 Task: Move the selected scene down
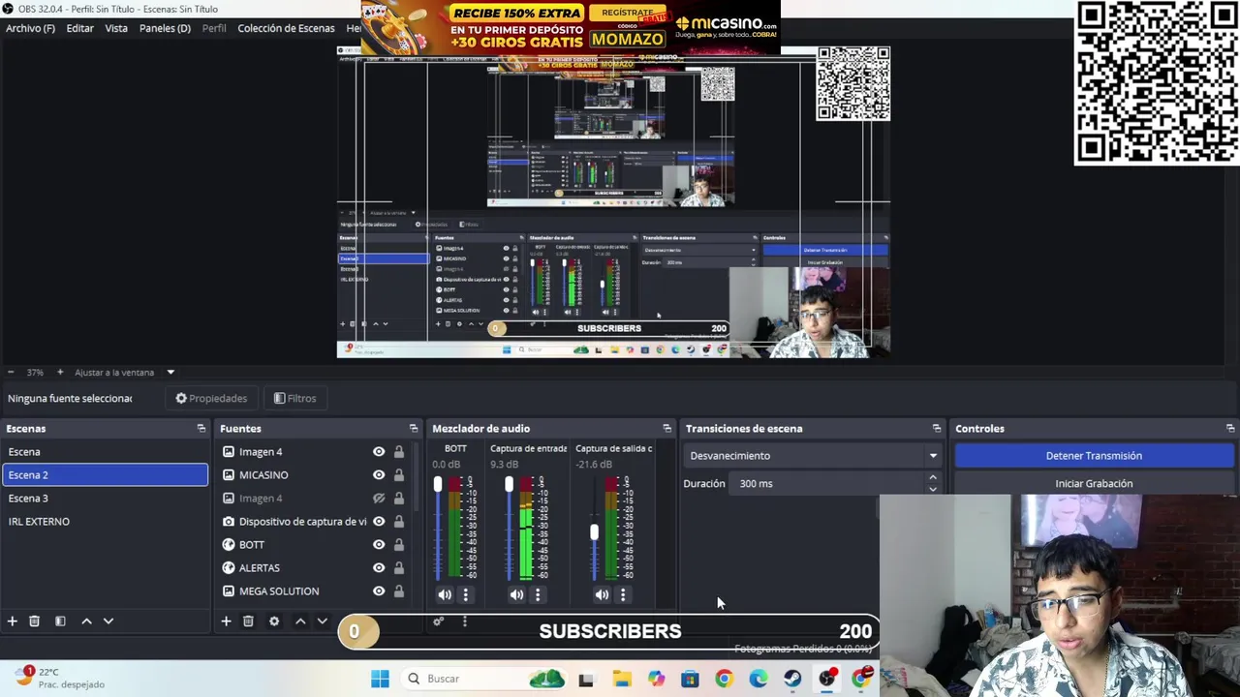click(x=108, y=621)
